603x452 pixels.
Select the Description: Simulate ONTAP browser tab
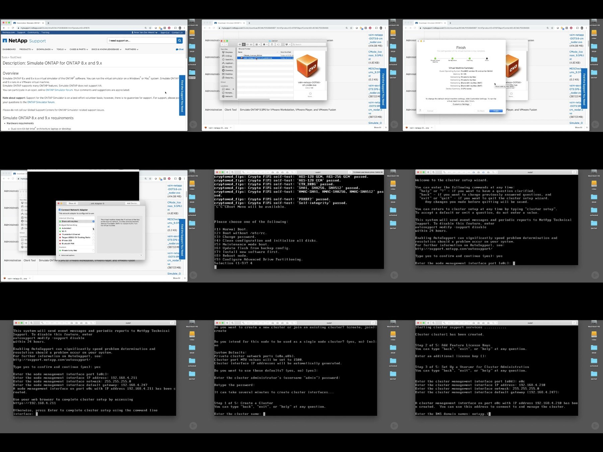(x=28, y=23)
